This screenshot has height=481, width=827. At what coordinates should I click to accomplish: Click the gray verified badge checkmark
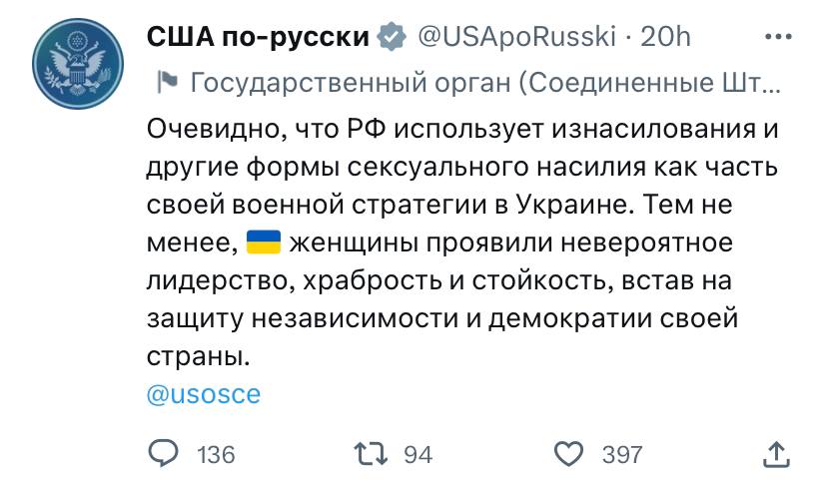click(394, 38)
